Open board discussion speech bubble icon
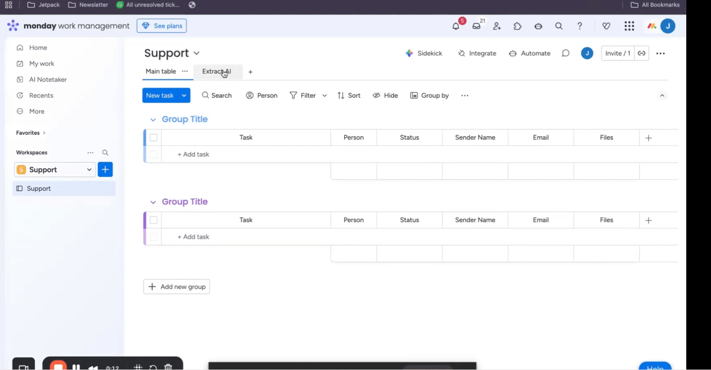Screen dimensions: 711x370 (565, 53)
